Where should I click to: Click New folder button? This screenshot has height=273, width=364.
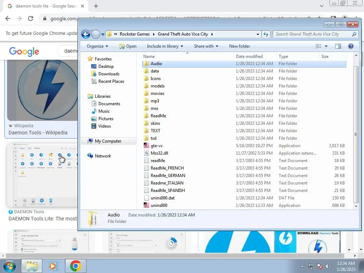pos(240,46)
